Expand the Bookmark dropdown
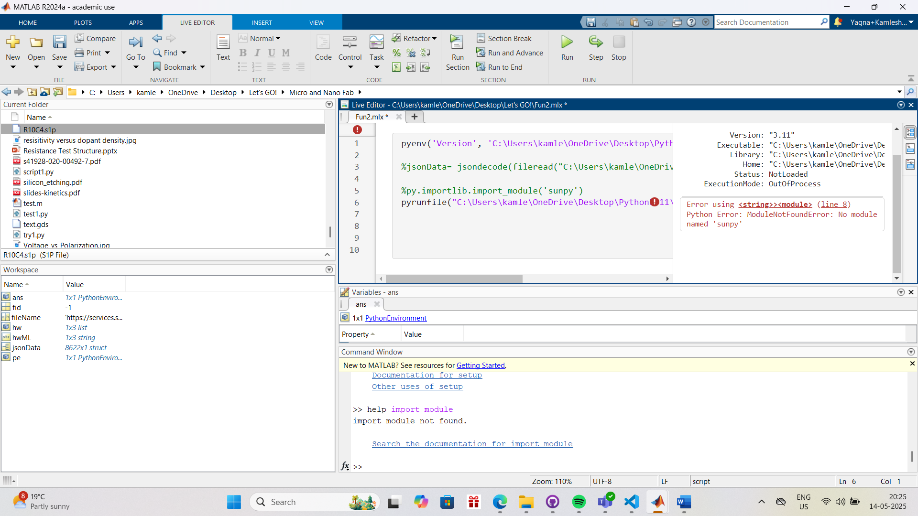918x516 pixels. (x=202, y=67)
